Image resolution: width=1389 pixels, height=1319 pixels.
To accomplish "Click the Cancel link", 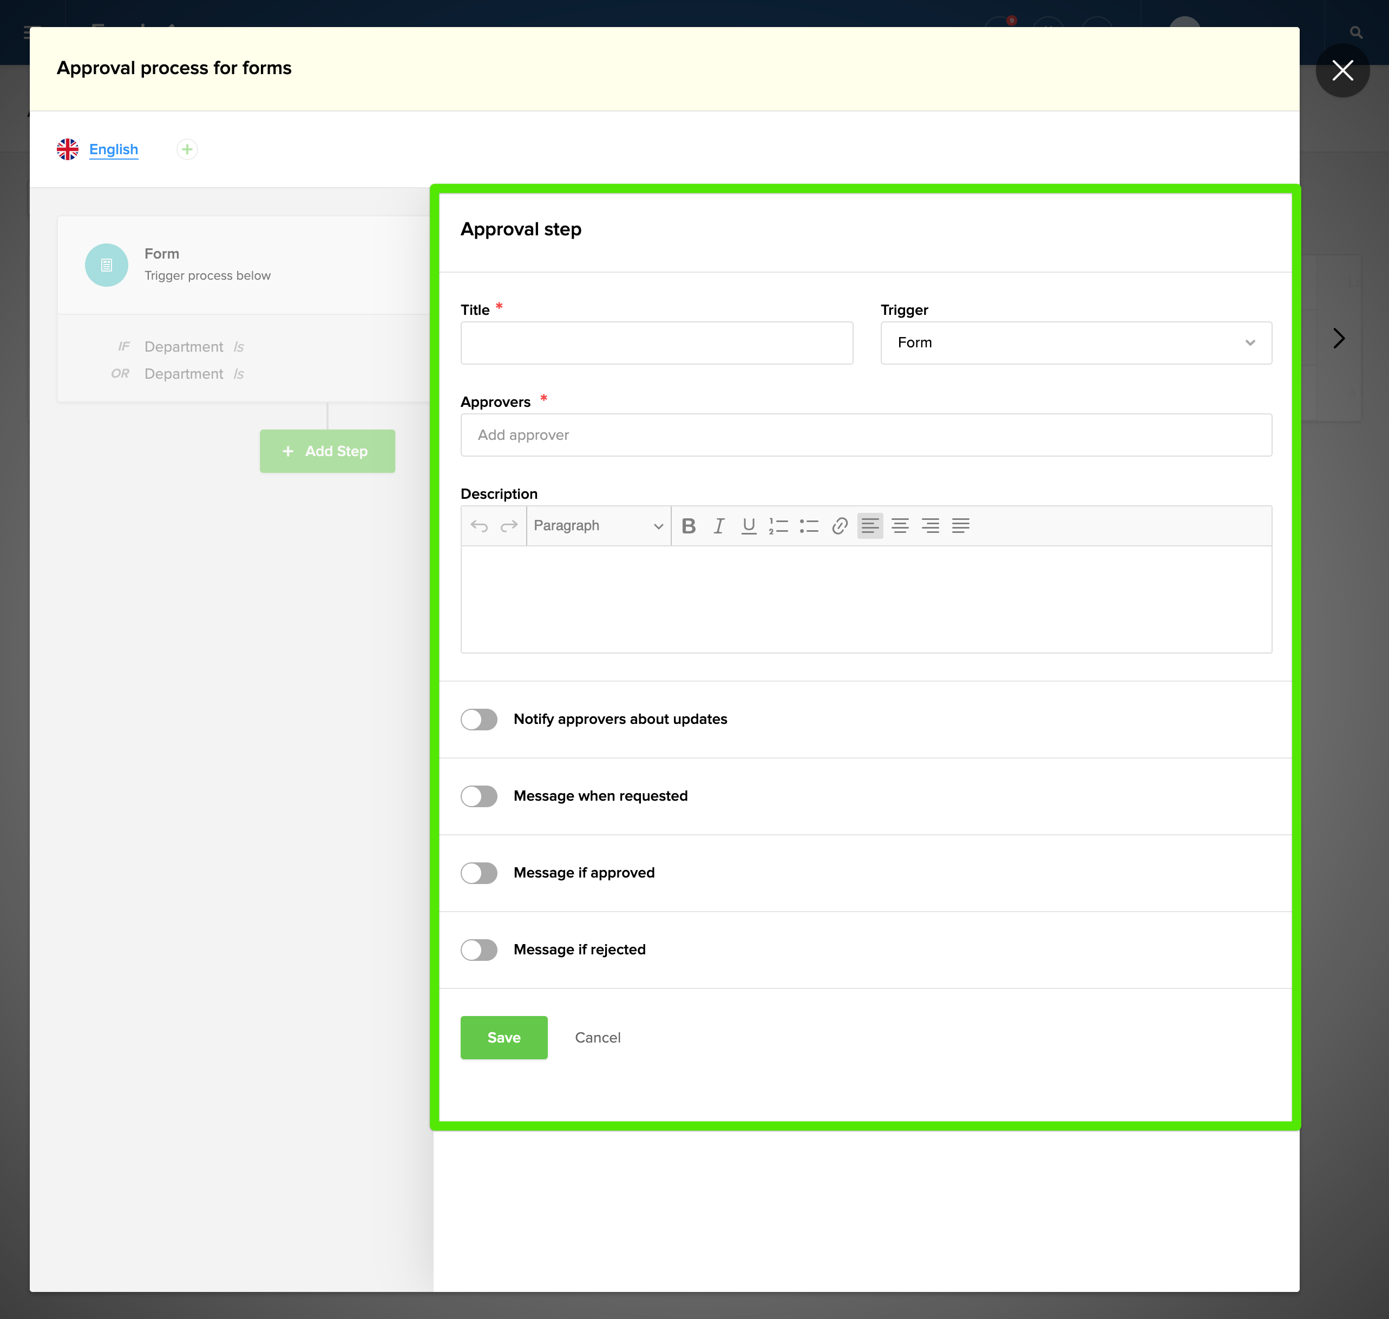I will pyautogui.click(x=597, y=1038).
